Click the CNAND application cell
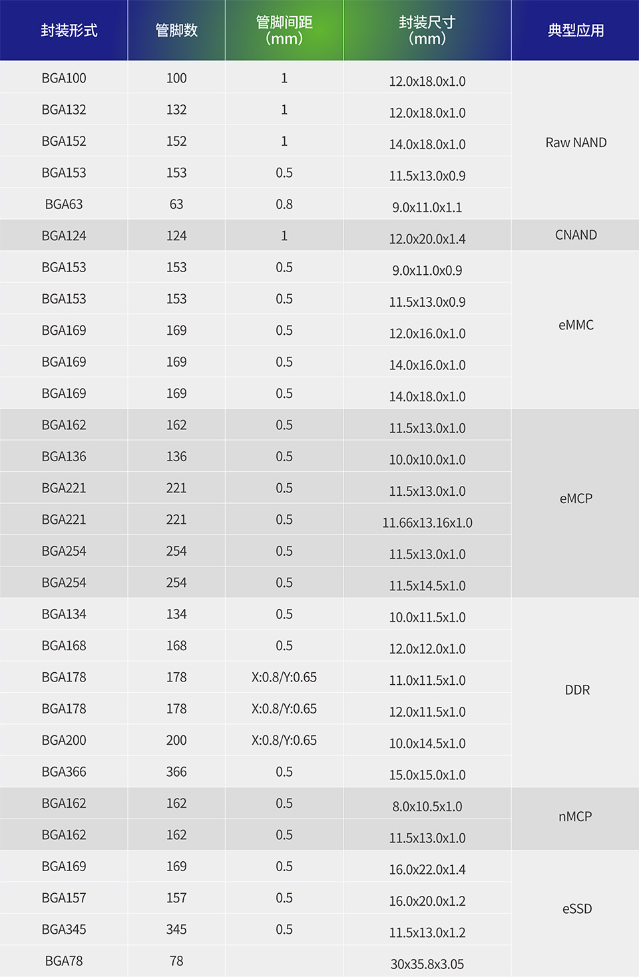639x979 pixels. point(576,235)
